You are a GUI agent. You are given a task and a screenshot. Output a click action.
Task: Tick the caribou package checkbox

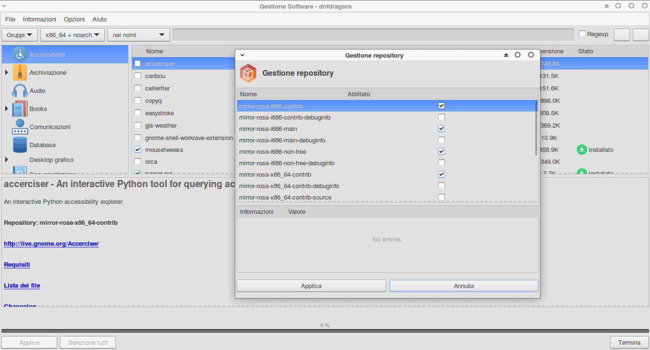(x=138, y=76)
